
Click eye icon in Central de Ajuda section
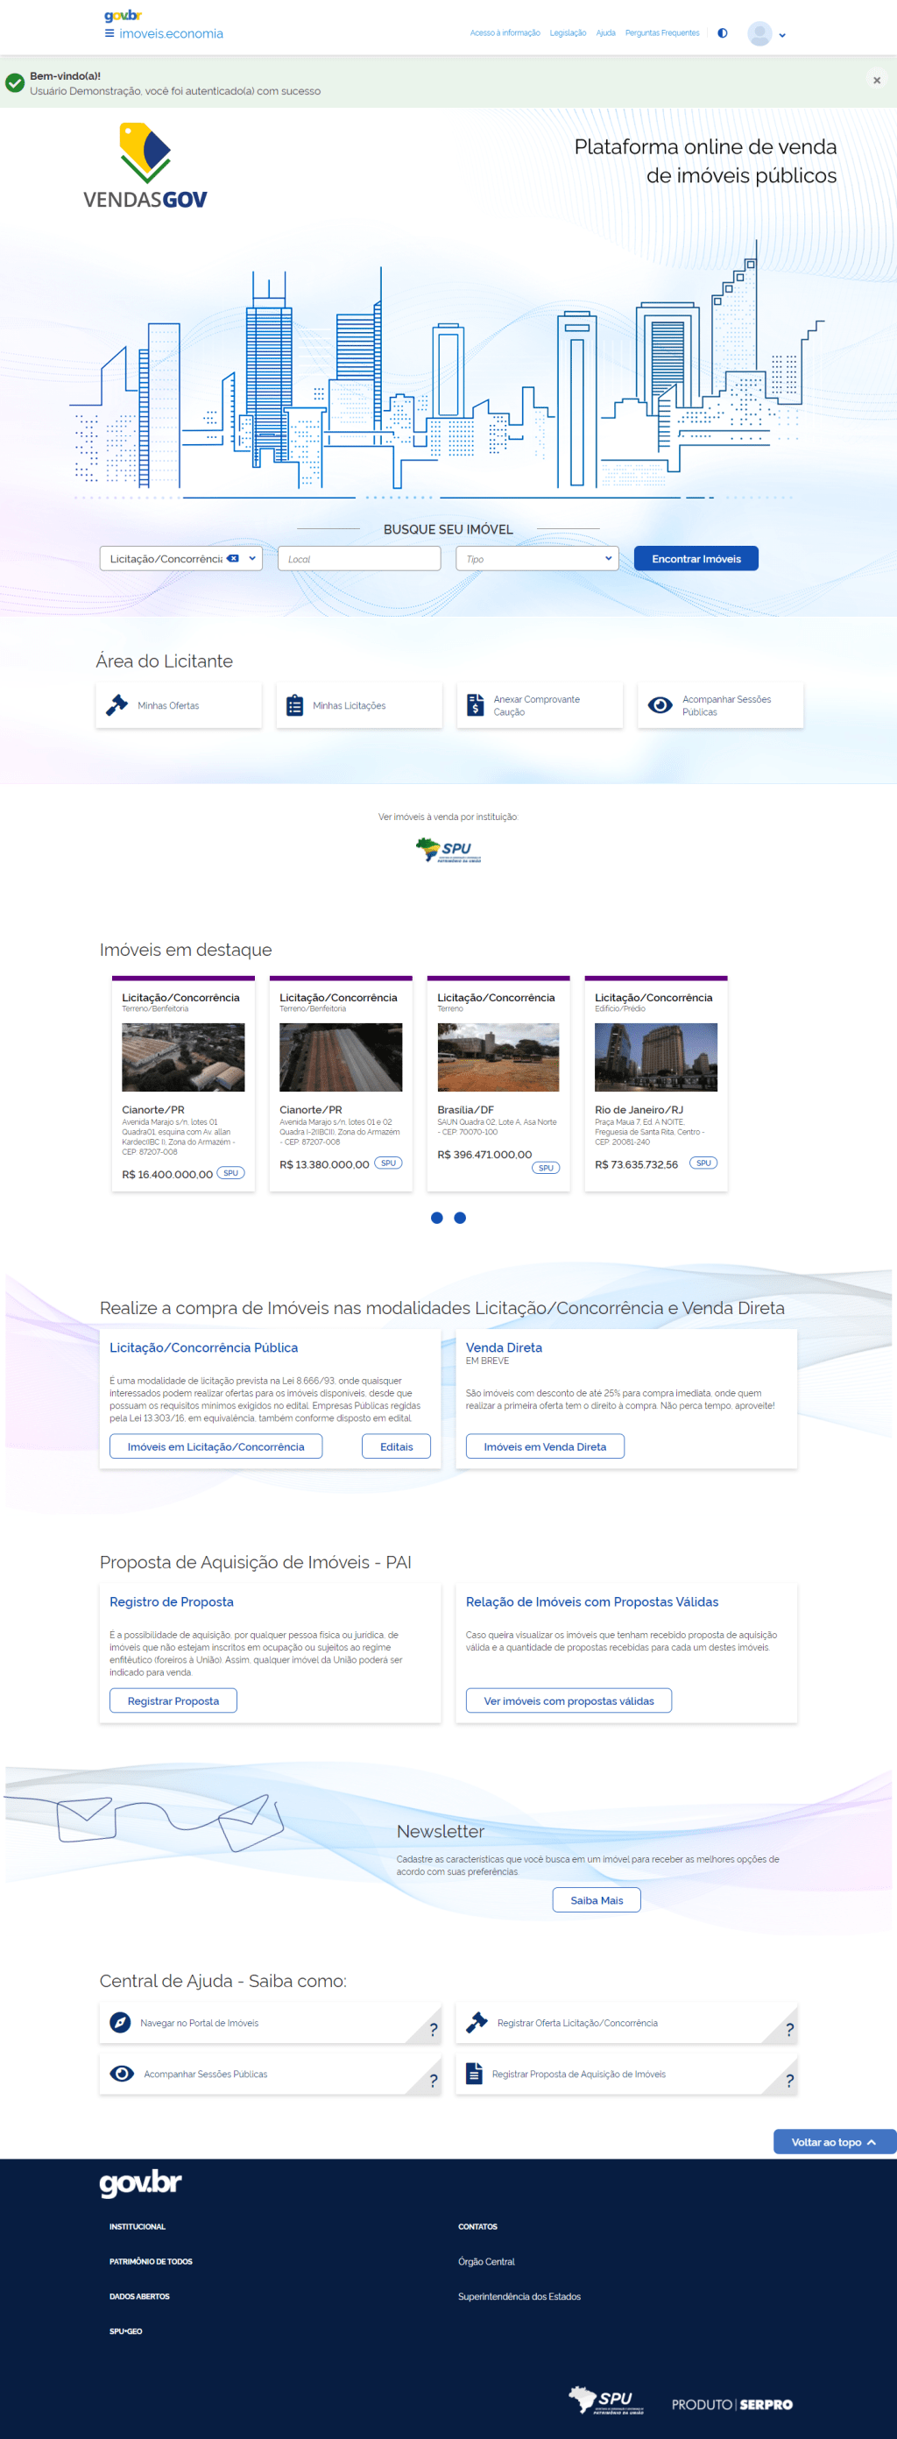(x=122, y=2074)
